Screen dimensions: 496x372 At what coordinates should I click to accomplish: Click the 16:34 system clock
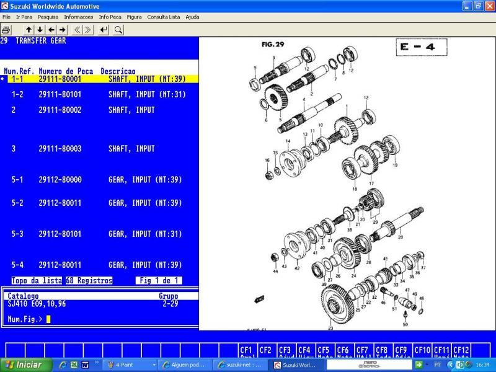click(482, 365)
